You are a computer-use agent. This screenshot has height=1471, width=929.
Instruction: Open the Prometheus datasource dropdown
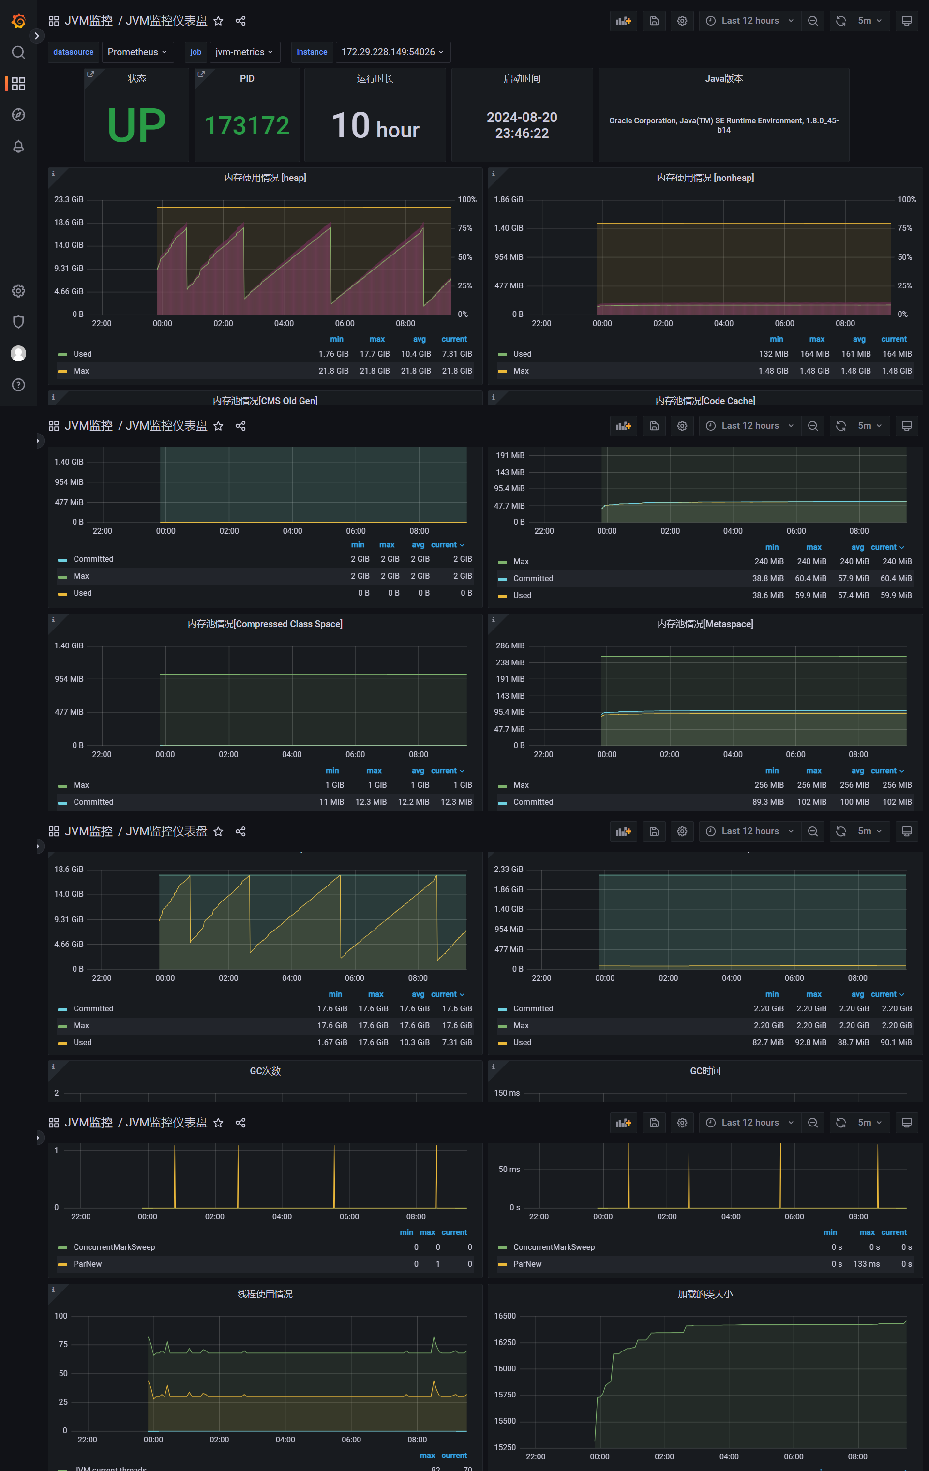137,52
